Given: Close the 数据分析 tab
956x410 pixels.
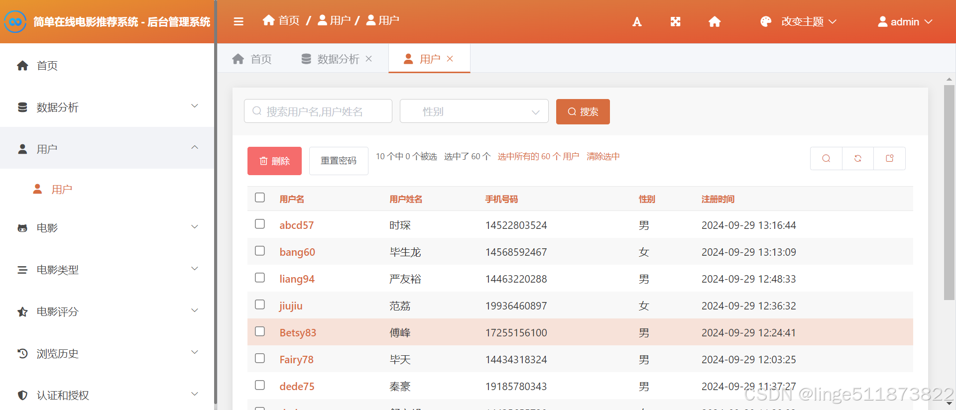Looking at the screenshot, I should [369, 59].
